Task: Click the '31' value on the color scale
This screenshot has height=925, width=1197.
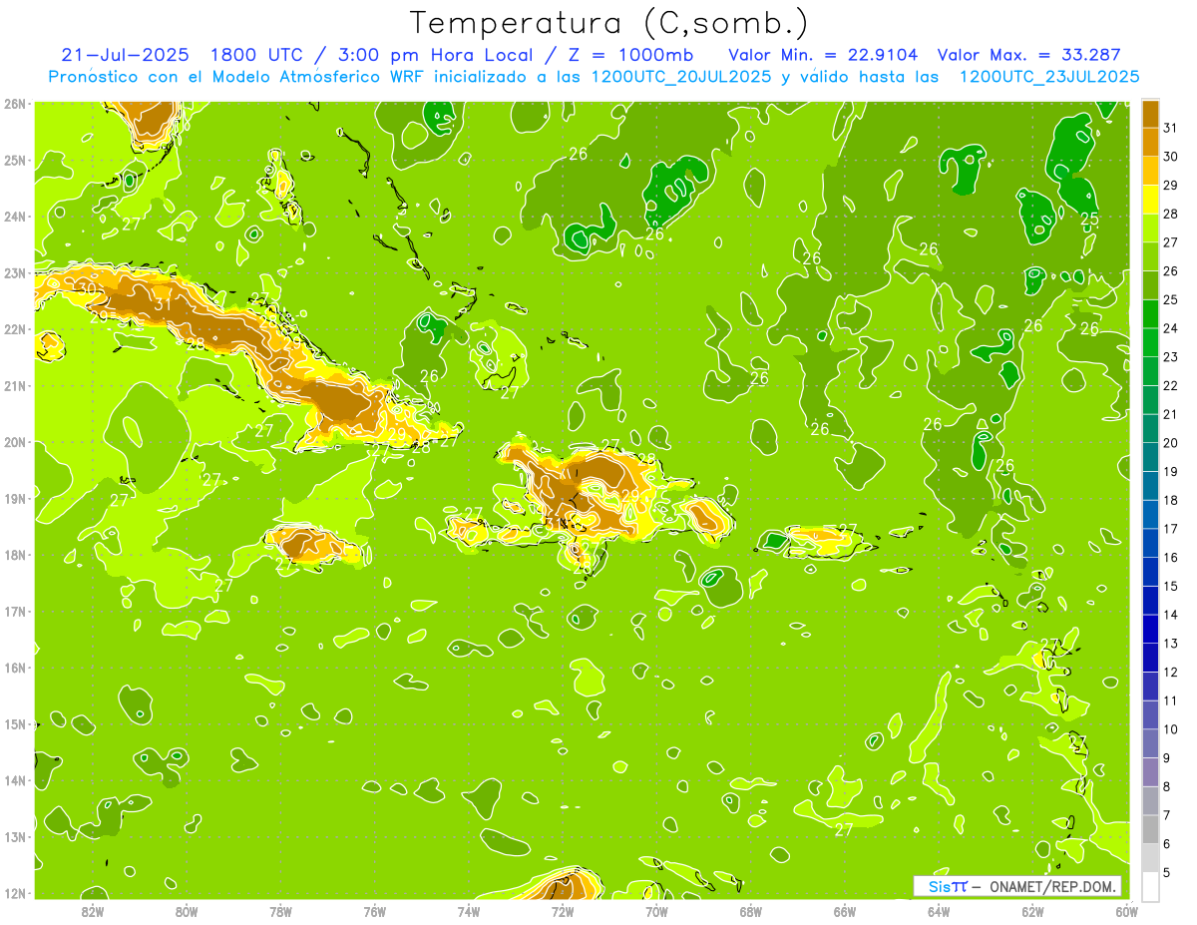Action: coord(1170,128)
